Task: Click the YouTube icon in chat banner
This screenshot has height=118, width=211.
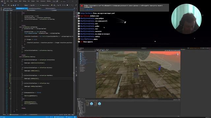Action: point(82,6)
